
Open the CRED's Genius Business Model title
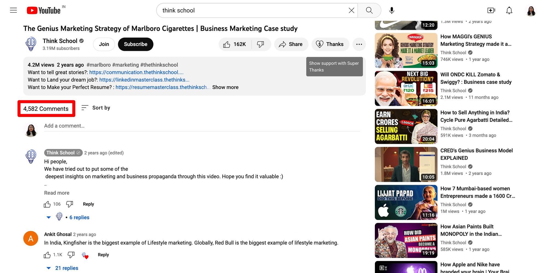(x=476, y=154)
